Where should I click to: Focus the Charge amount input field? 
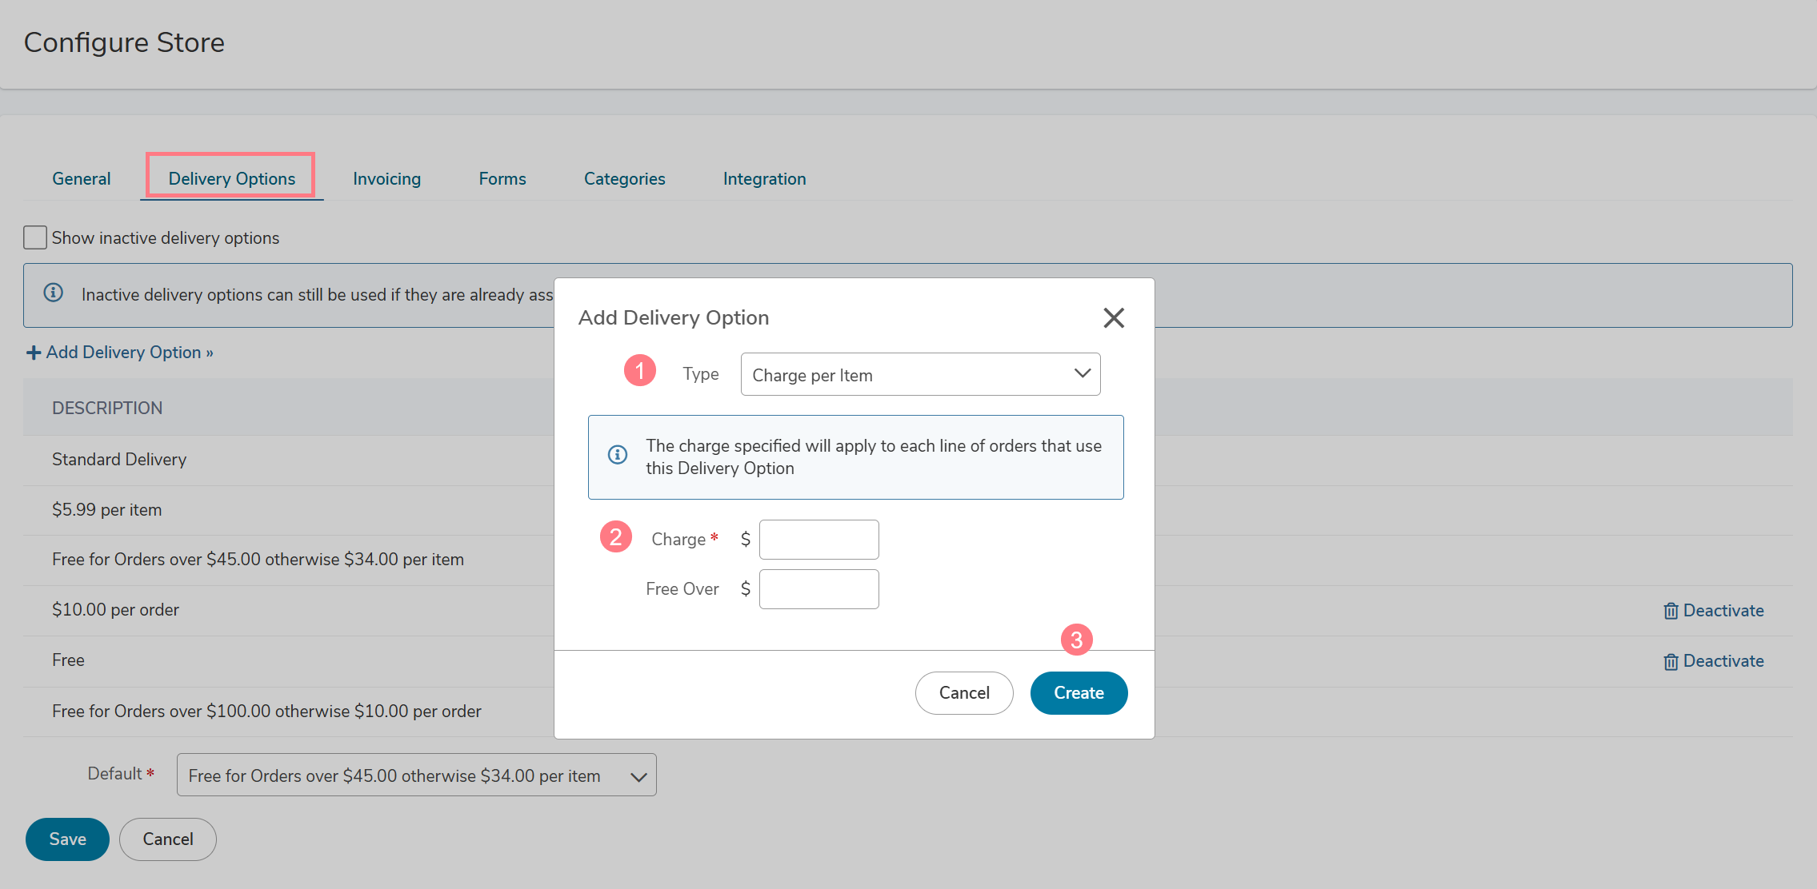tap(818, 540)
